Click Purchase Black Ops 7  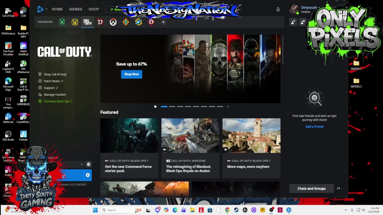point(55,101)
